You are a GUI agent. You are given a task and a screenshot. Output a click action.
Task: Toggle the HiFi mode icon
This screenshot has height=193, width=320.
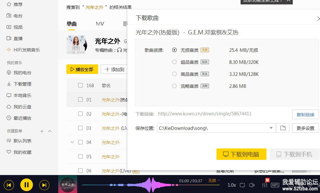[x=275, y=185]
